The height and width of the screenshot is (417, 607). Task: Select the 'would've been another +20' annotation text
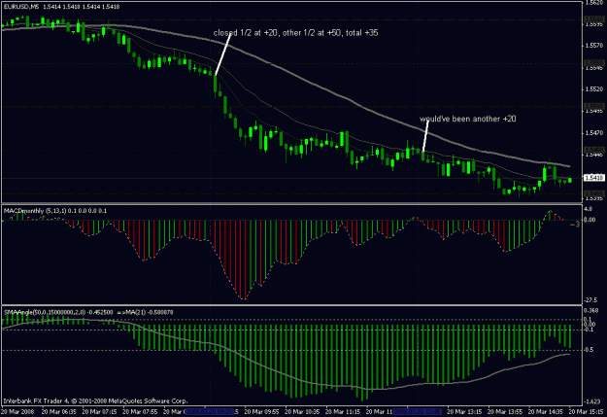(x=468, y=119)
